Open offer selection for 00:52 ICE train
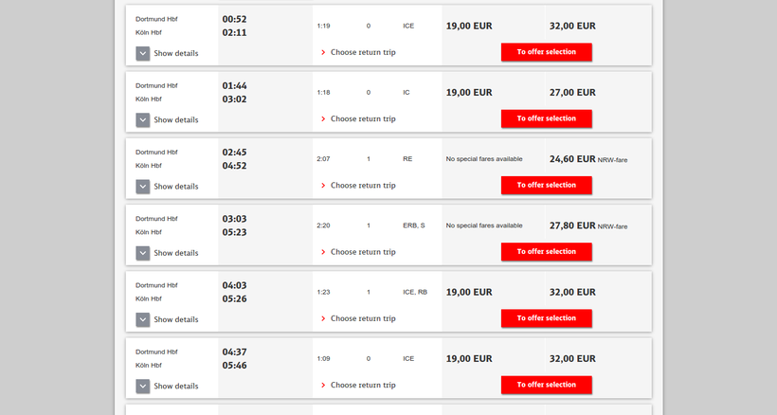This screenshot has height=415, width=777. (546, 52)
